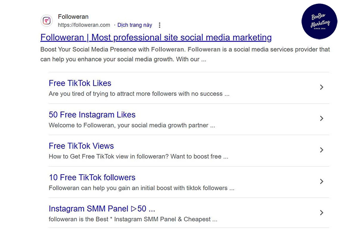Expand the Free TikTok Likes chevron

(x=322, y=87)
